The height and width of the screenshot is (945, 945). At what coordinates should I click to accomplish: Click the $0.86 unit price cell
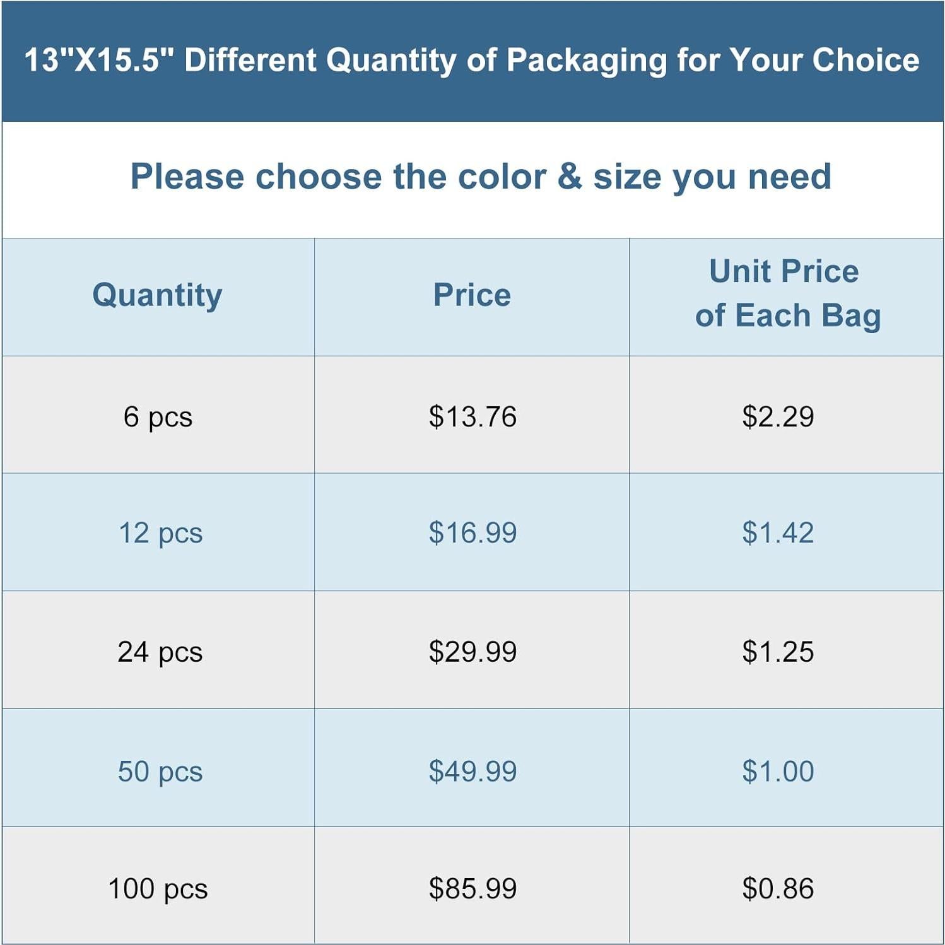pos(778,888)
